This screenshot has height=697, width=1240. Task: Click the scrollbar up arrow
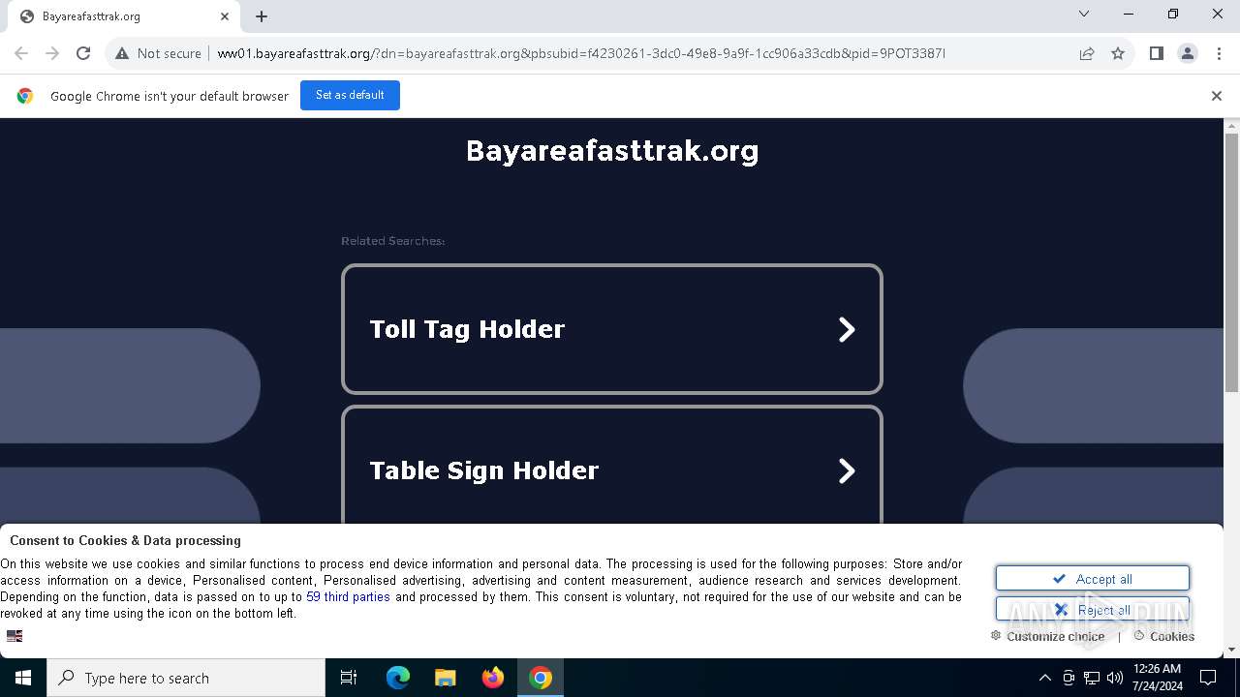coord(1231,126)
